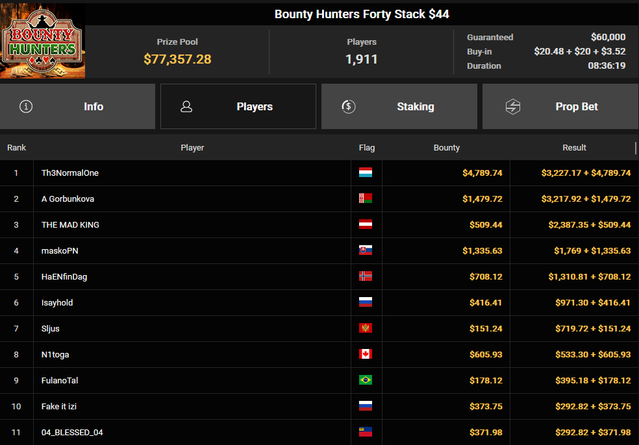Click the Bounty Hunters logo image

pyautogui.click(x=42, y=41)
